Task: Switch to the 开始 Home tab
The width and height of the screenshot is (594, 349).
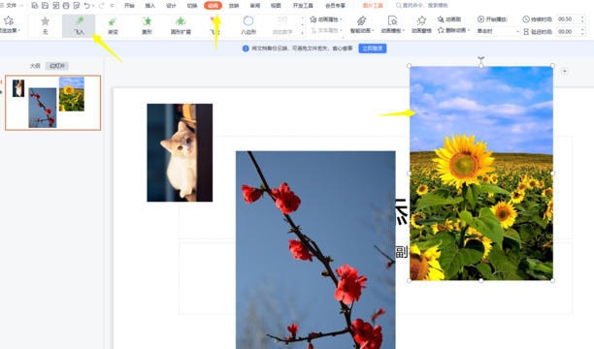Action: pyautogui.click(x=129, y=5)
